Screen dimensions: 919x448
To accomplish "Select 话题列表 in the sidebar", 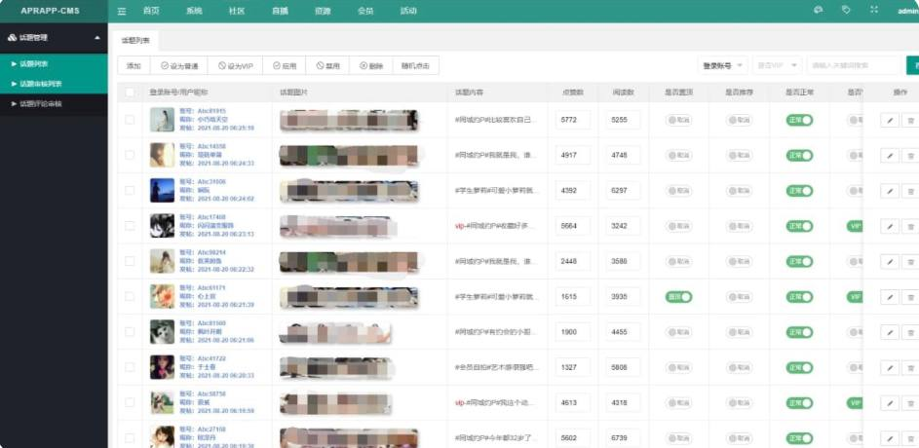I will pos(54,64).
